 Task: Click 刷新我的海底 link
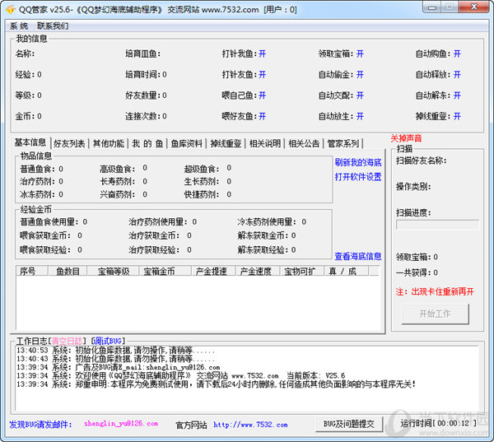click(x=358, y=162)
